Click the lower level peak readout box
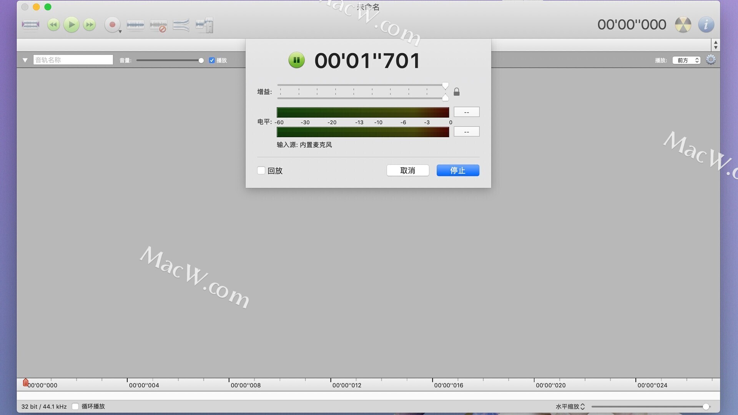 [x=466, y=132]
